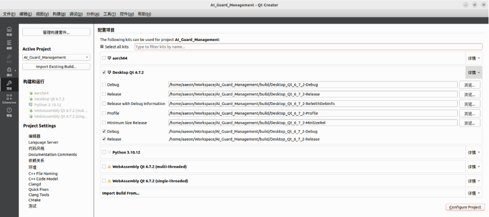Click the Import Existing Build... button
Screen dimensions: 489x217
tap(56, 67)
